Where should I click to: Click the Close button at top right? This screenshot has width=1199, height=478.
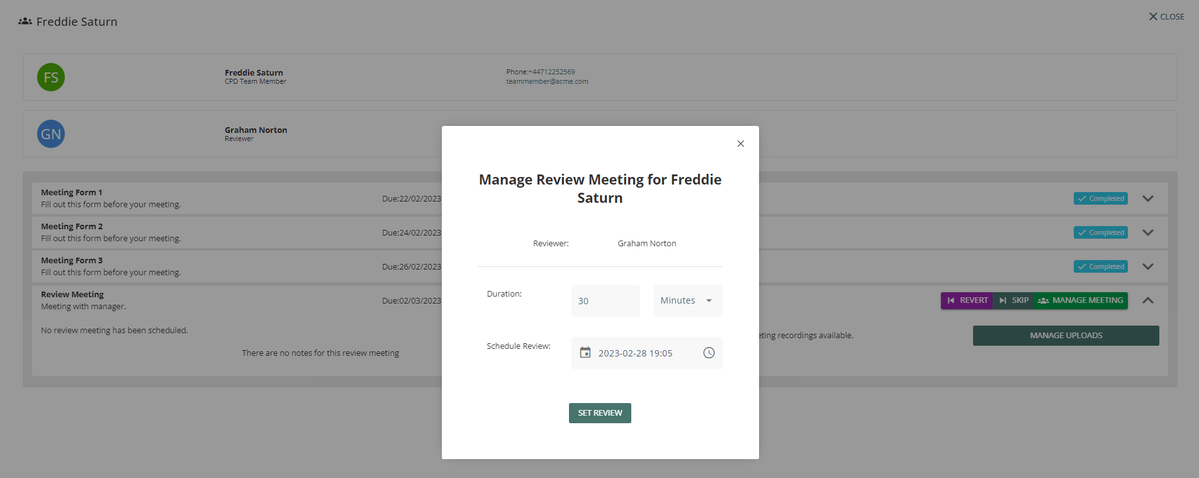click(1166, 17)
